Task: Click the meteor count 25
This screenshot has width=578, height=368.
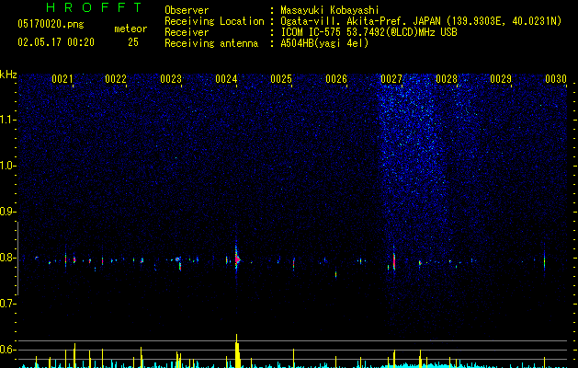Action: (x=133, y=42)
